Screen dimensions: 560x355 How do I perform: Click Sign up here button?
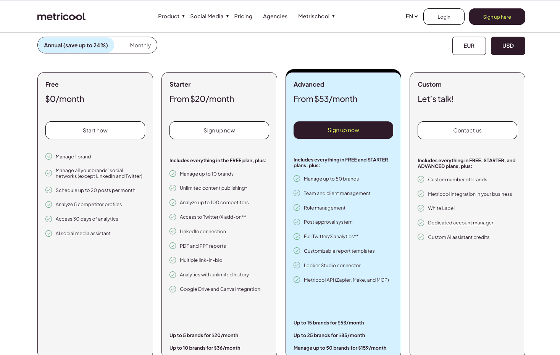point(497,17)
